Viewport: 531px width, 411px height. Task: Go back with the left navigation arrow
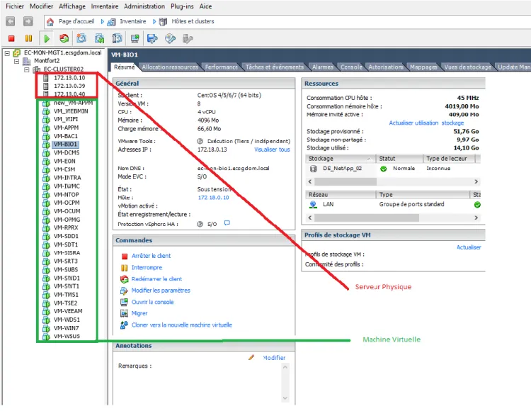11,21
